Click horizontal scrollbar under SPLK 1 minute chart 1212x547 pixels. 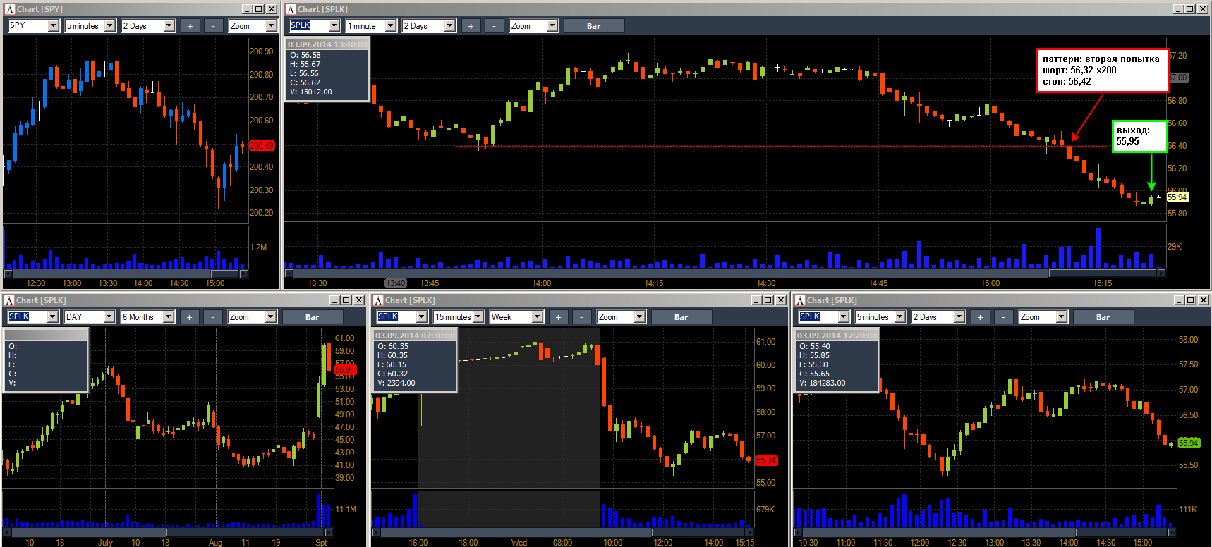tap(725, 273)
